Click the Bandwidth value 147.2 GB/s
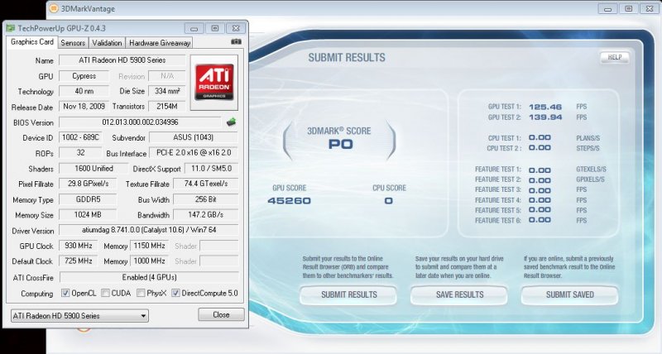 pos(205,215)
